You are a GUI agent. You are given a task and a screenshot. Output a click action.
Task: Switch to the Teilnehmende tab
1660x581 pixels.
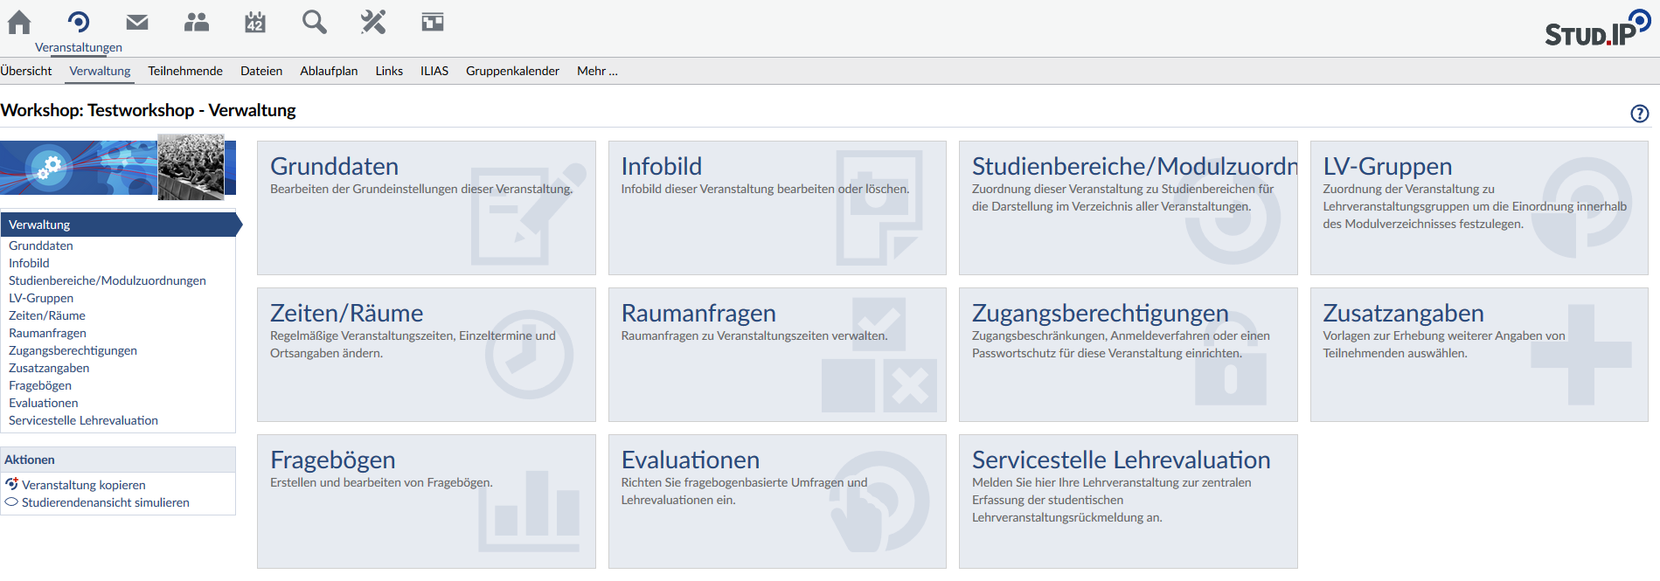click(x=185, y=71)
